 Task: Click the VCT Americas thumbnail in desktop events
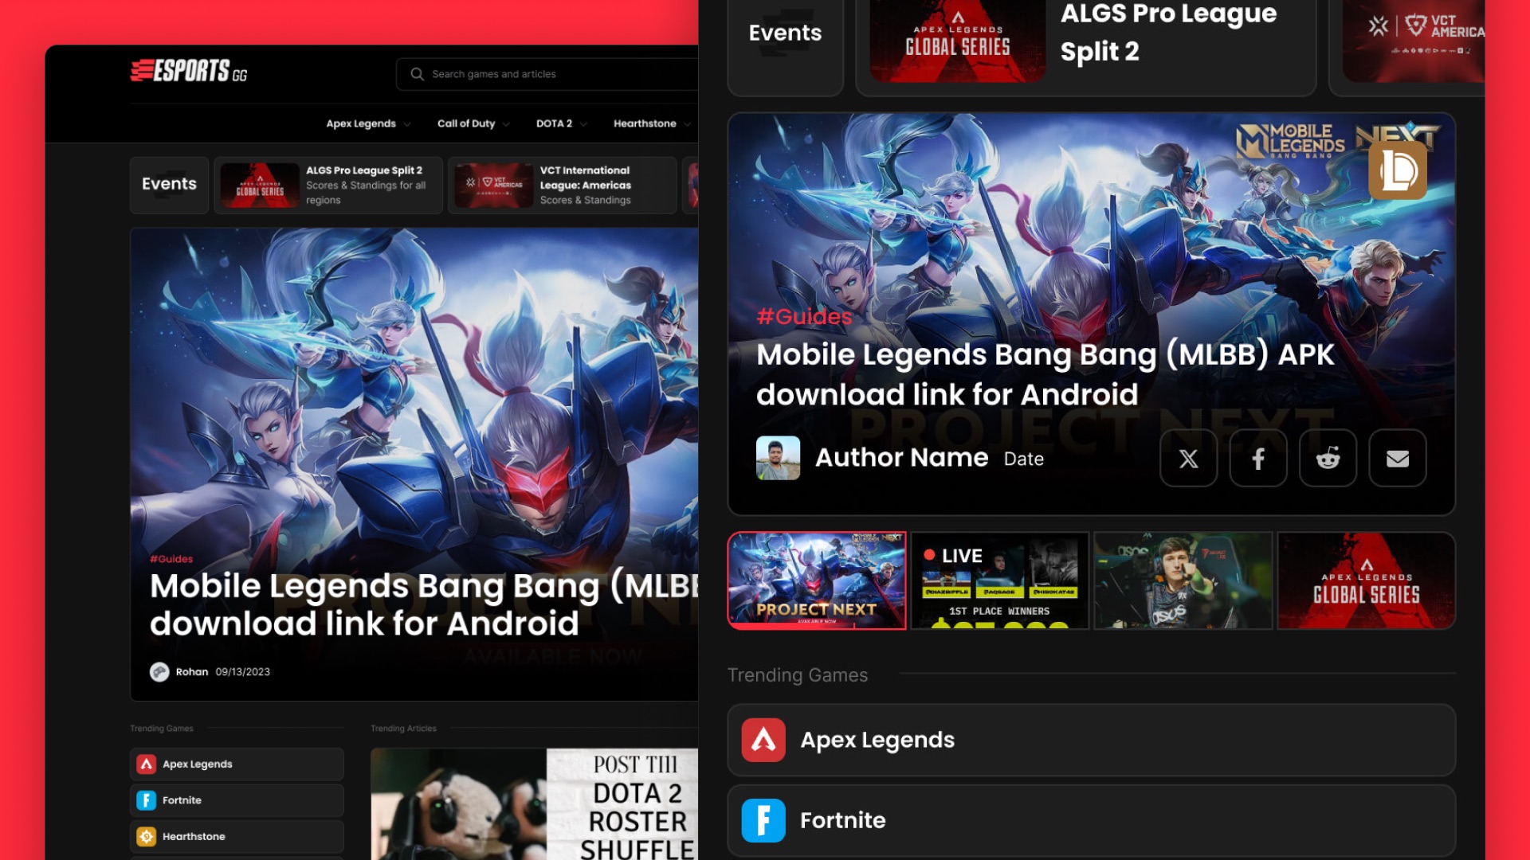click(x=494, y=186)
